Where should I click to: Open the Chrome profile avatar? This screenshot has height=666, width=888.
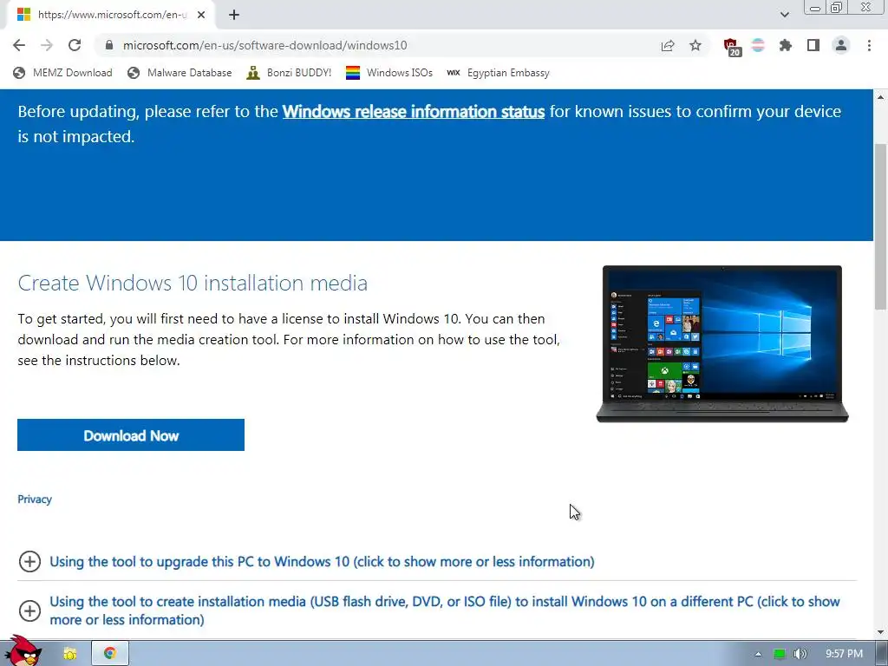pyautogui.click(x=841, y=45)
